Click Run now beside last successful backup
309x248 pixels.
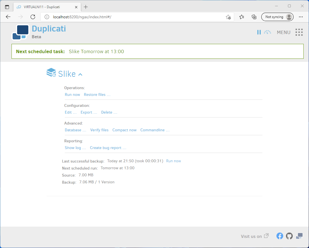[173, 161]
